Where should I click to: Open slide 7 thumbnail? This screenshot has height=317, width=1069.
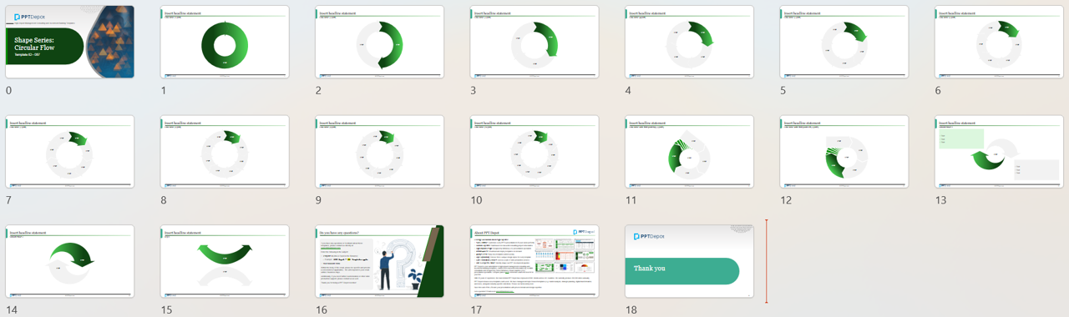click(70, 152)
